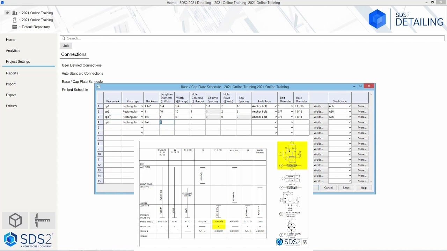Open Auto Standard Connections
447x251 pixels.
[x=82, y=73]
